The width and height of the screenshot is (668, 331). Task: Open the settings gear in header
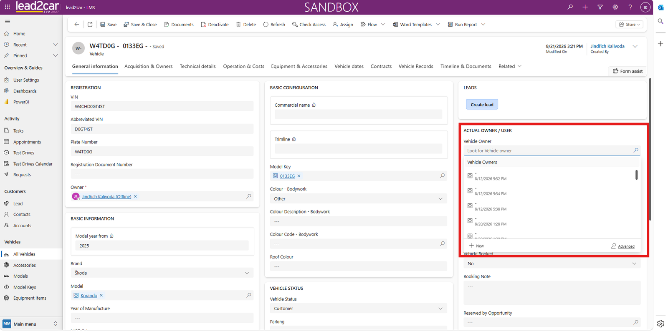point(615,7)
